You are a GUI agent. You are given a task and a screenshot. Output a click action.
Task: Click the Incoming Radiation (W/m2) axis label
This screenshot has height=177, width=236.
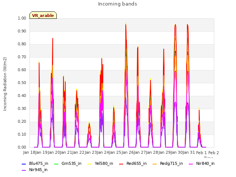(5, 84)
